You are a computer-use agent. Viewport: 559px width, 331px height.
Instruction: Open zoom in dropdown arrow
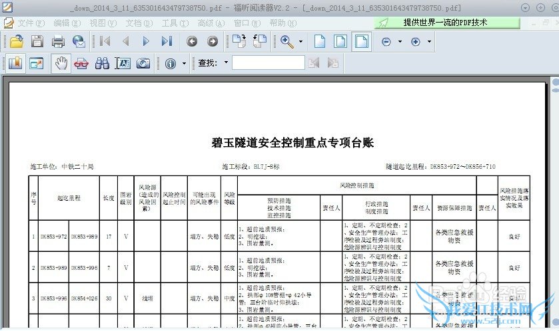[x=429, y=42]
